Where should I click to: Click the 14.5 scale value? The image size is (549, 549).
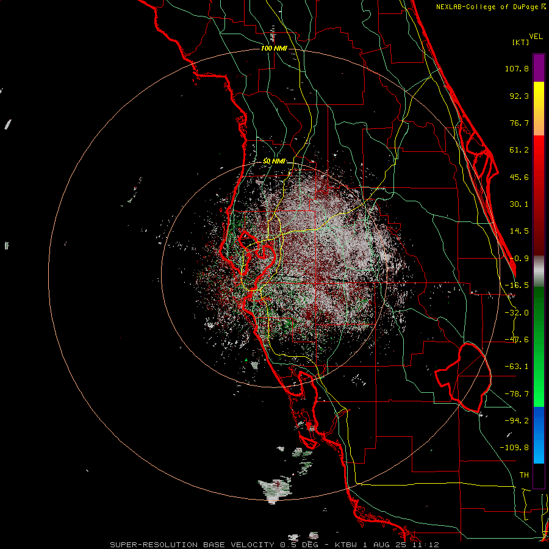[519, 231]
